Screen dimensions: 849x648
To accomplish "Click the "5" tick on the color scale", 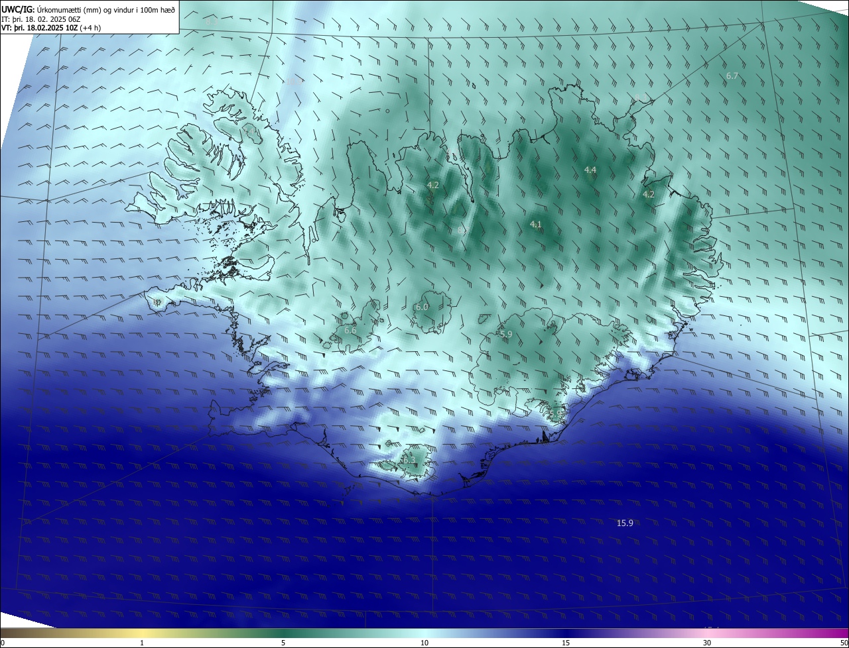I will pyautogui.click(x=283, y=643).
